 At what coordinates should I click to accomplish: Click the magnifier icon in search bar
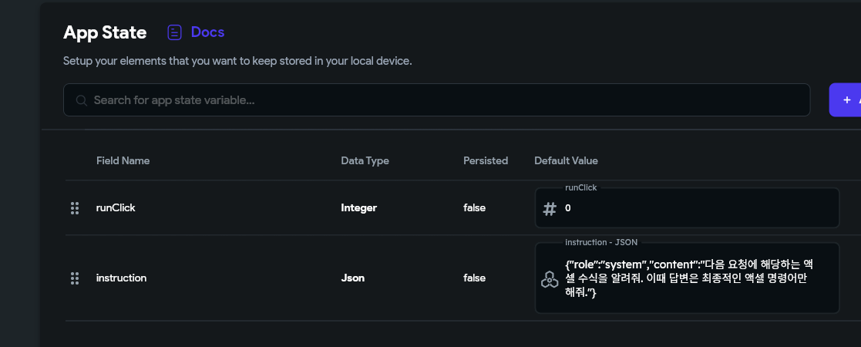tap(81, 100)
